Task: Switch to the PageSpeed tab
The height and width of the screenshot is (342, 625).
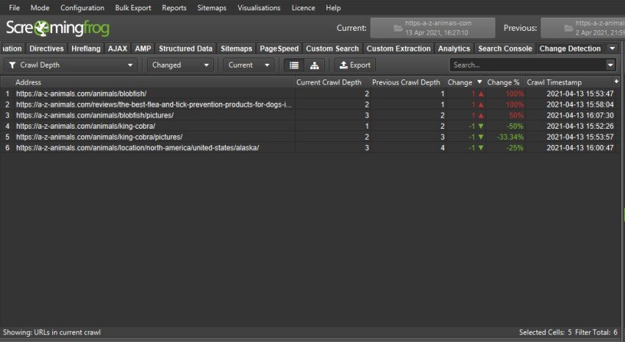Action: click(x=278, y=49)
